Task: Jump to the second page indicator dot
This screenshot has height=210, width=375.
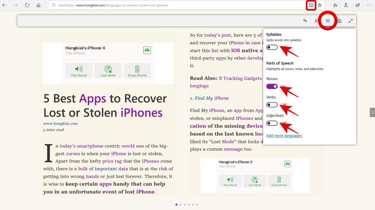Action: click(181, 205)
